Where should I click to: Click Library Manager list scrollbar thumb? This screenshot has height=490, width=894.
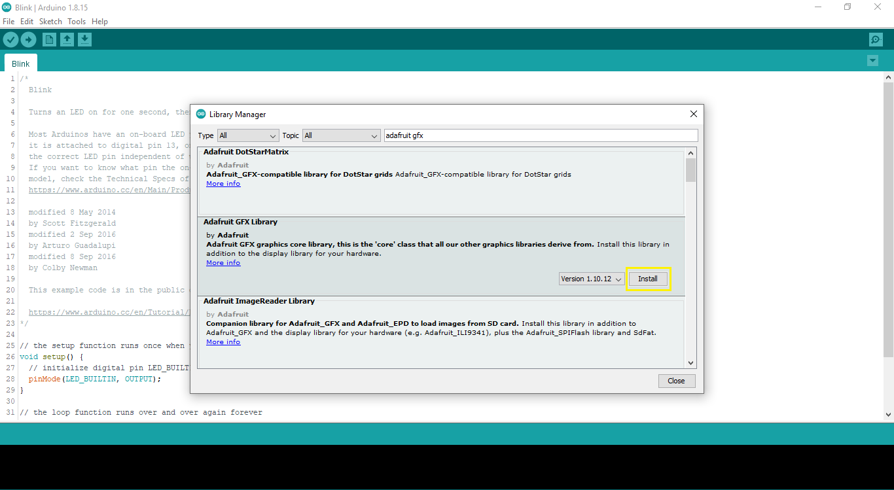click(x=690, y=170)
